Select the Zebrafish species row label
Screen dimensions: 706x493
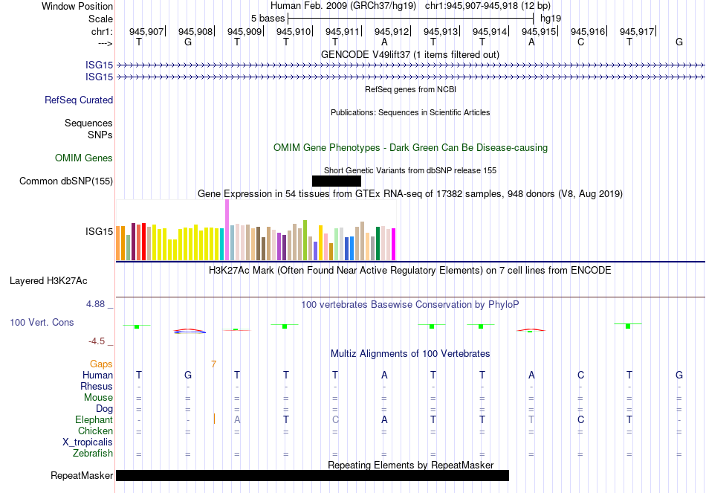click(93, 454)
